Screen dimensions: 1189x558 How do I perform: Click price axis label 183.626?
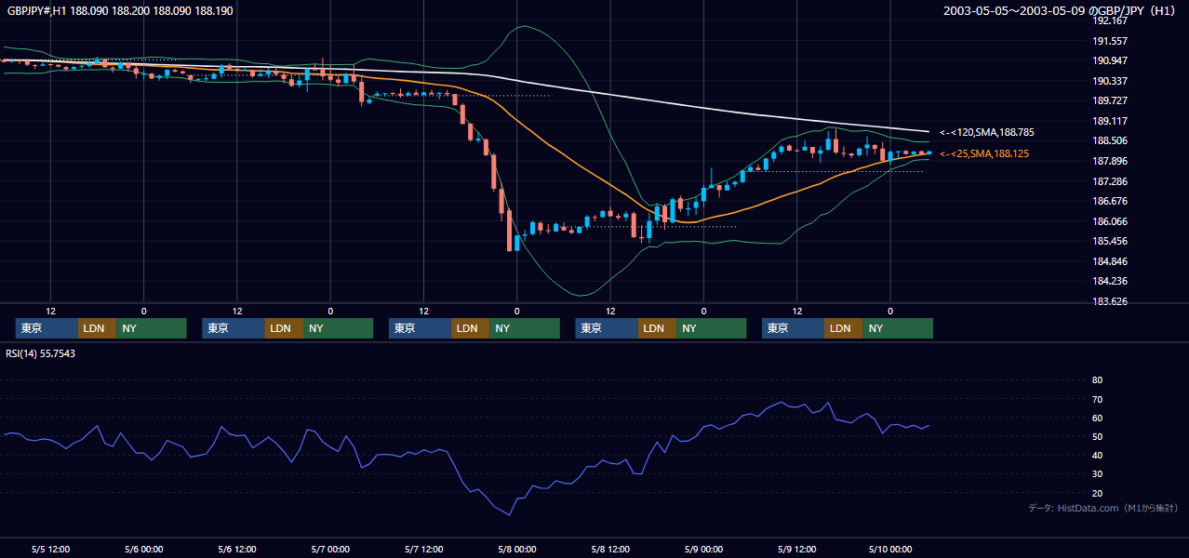pyautogui.click(x=1110, y=301)
